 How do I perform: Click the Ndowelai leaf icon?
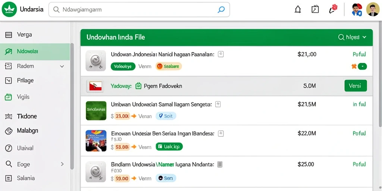coord(9,51)
